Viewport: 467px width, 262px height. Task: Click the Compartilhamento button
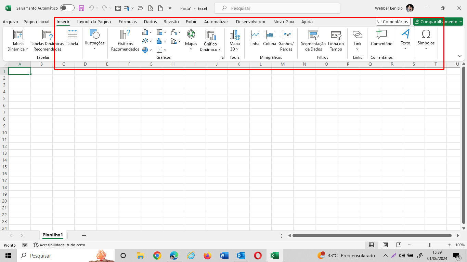(x=438, y=22)
